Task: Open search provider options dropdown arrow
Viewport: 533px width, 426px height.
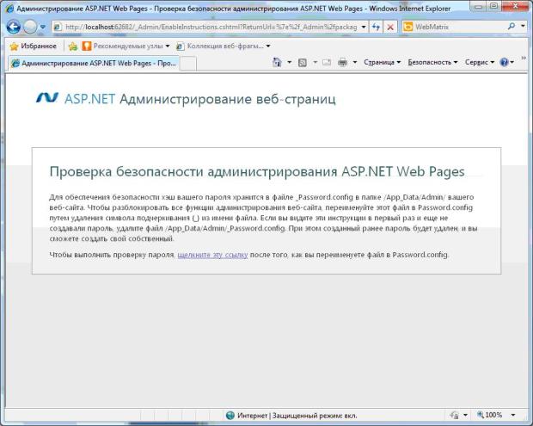Action: 523,26
